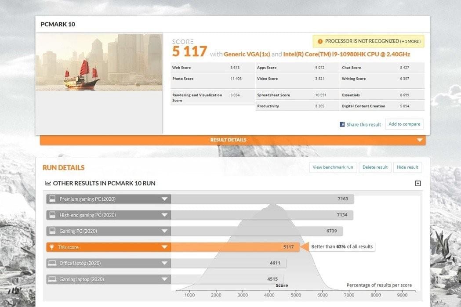Click the Rendering and Visualization Score label
Image resolution: width=461 pixels, height=307 pixels.
pos(197,98)
